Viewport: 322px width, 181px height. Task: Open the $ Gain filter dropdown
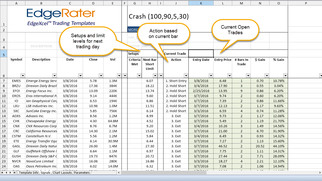tap(267, 75)
